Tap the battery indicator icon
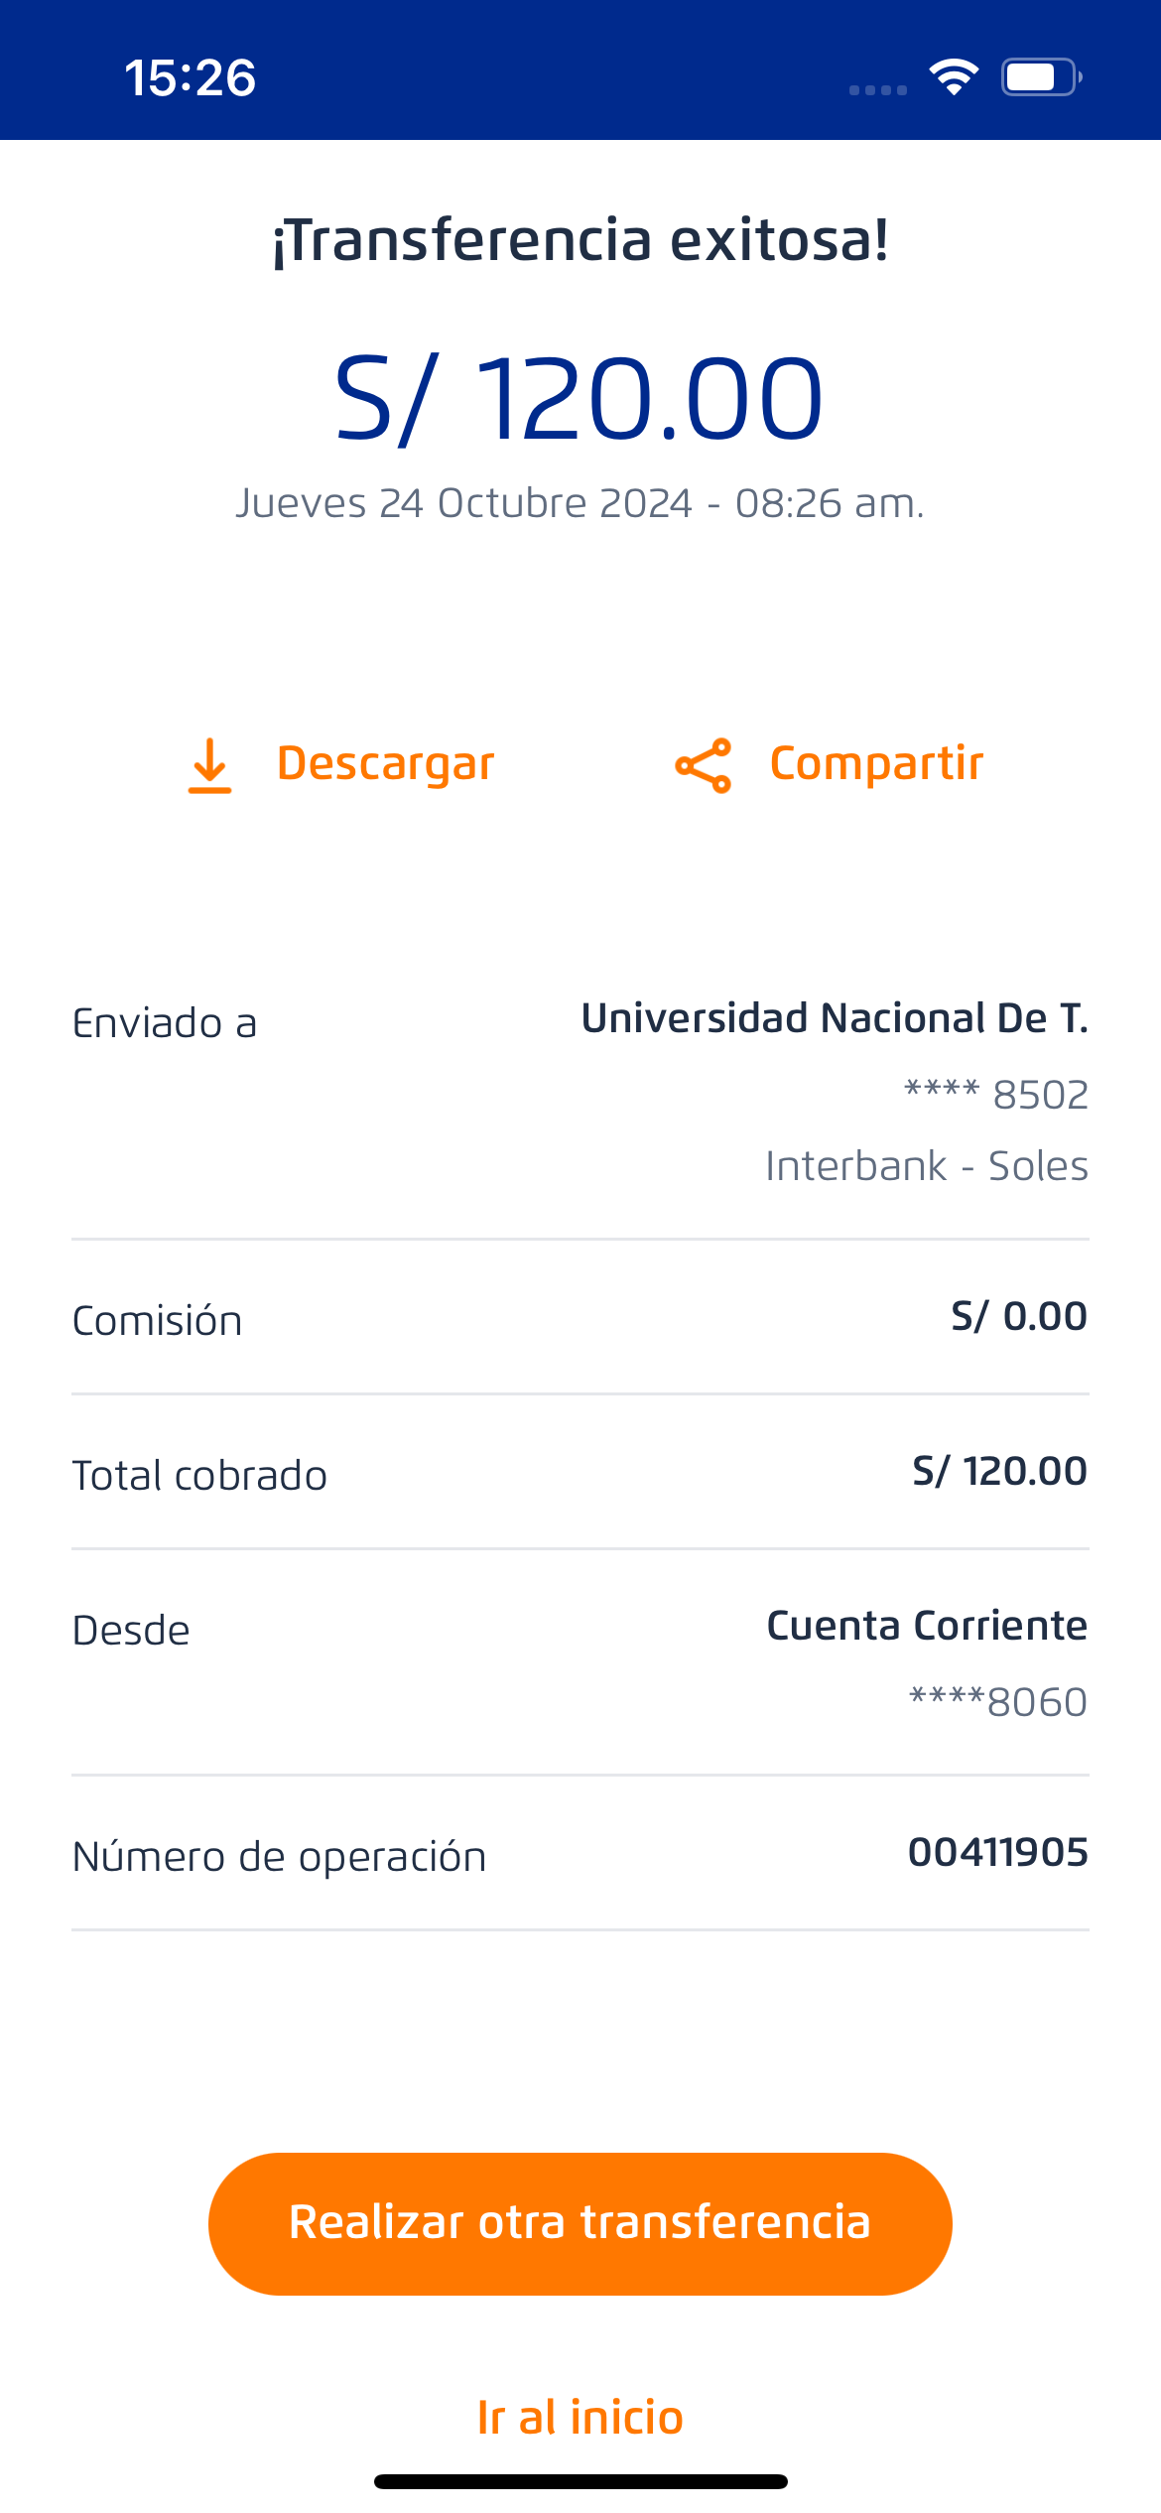This screenshot has height=2513, width=1161. 1040,77
